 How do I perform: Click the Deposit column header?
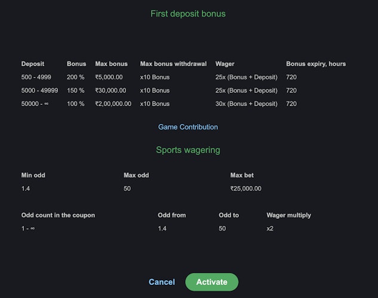click(33, 64)
